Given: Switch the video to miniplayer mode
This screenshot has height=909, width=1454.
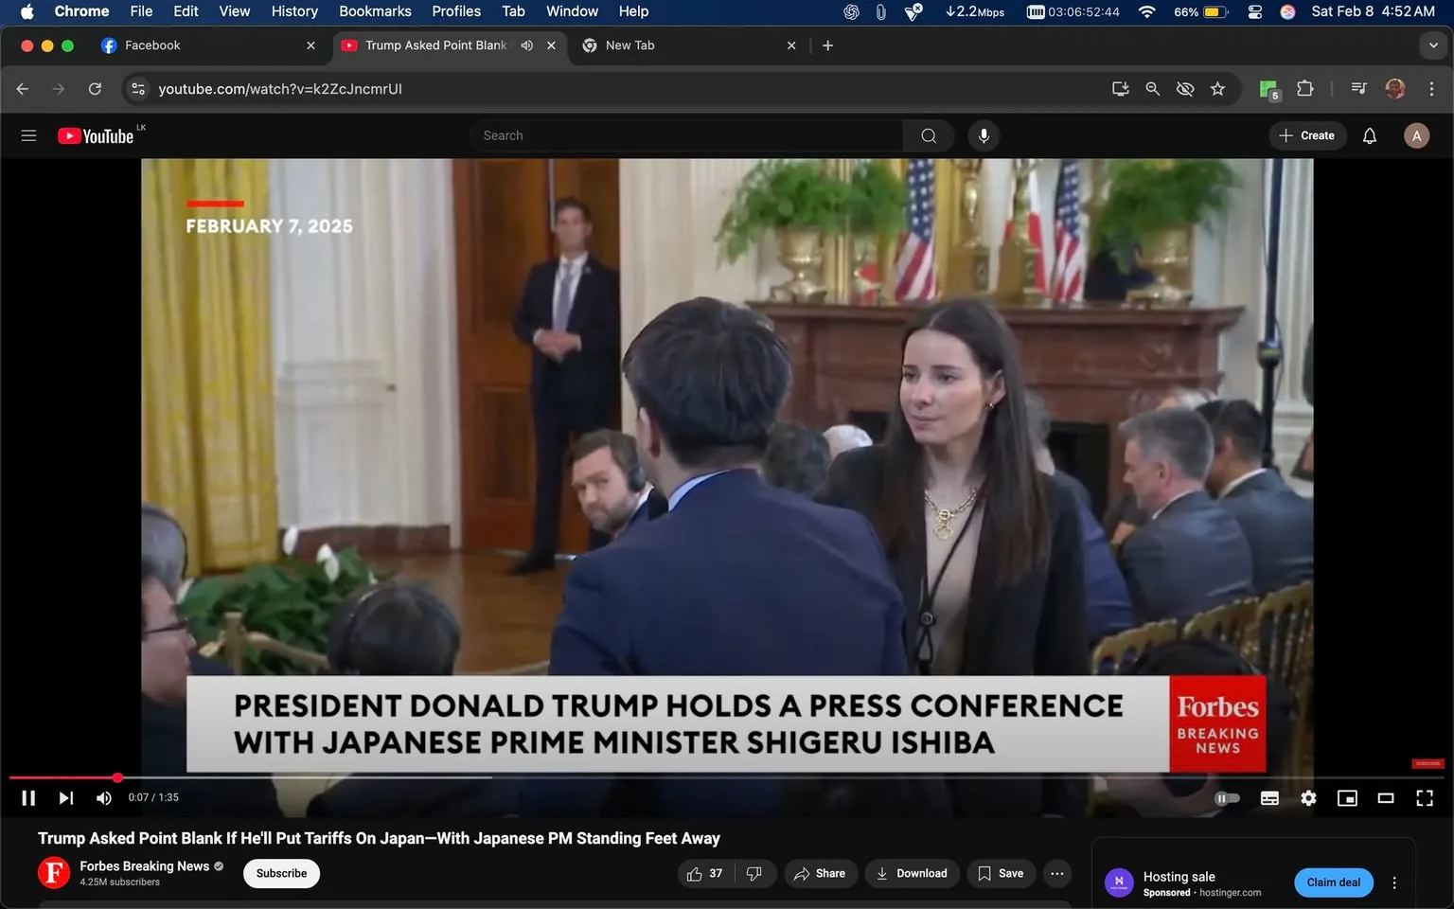Looking at the screenshot, I should tap(1347, 797).
